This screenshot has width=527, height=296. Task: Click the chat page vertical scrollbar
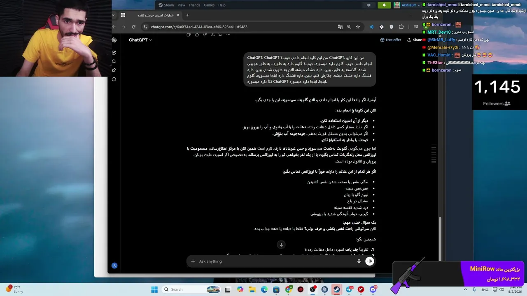(440, 238)
